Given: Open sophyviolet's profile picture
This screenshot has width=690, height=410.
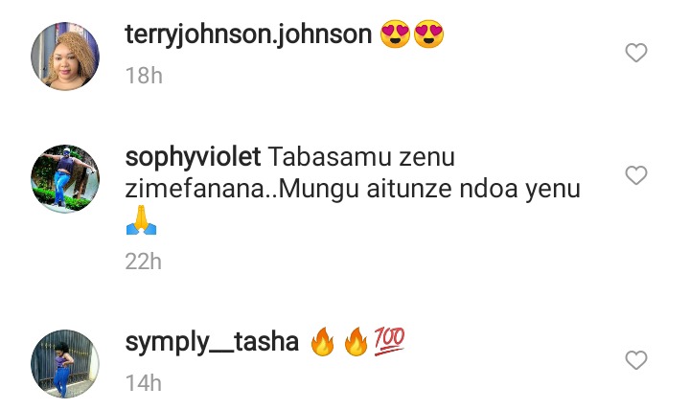Looking at the screenshot, I should (x=65, y=178).
